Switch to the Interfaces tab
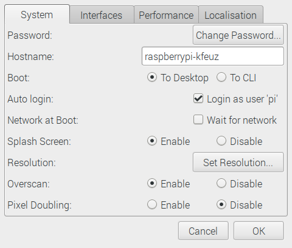This screenshot has width=292, height=248. click(x=102, y=15)
